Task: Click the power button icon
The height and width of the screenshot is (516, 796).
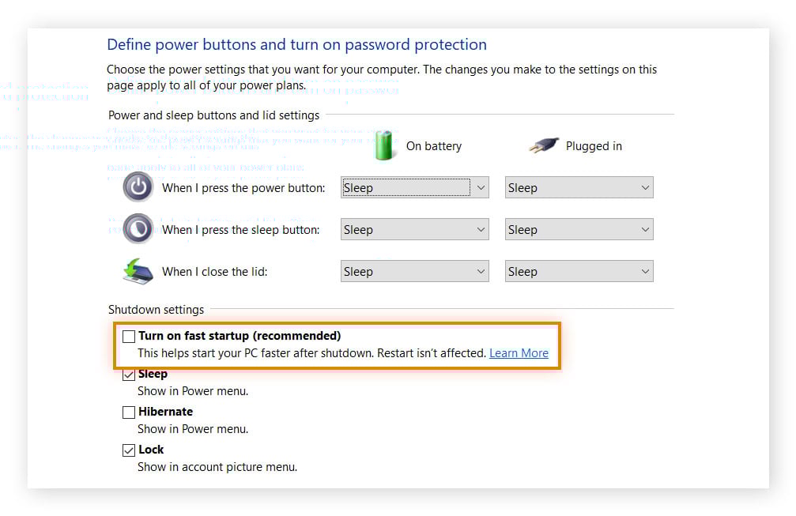Action: click(138, 187)
